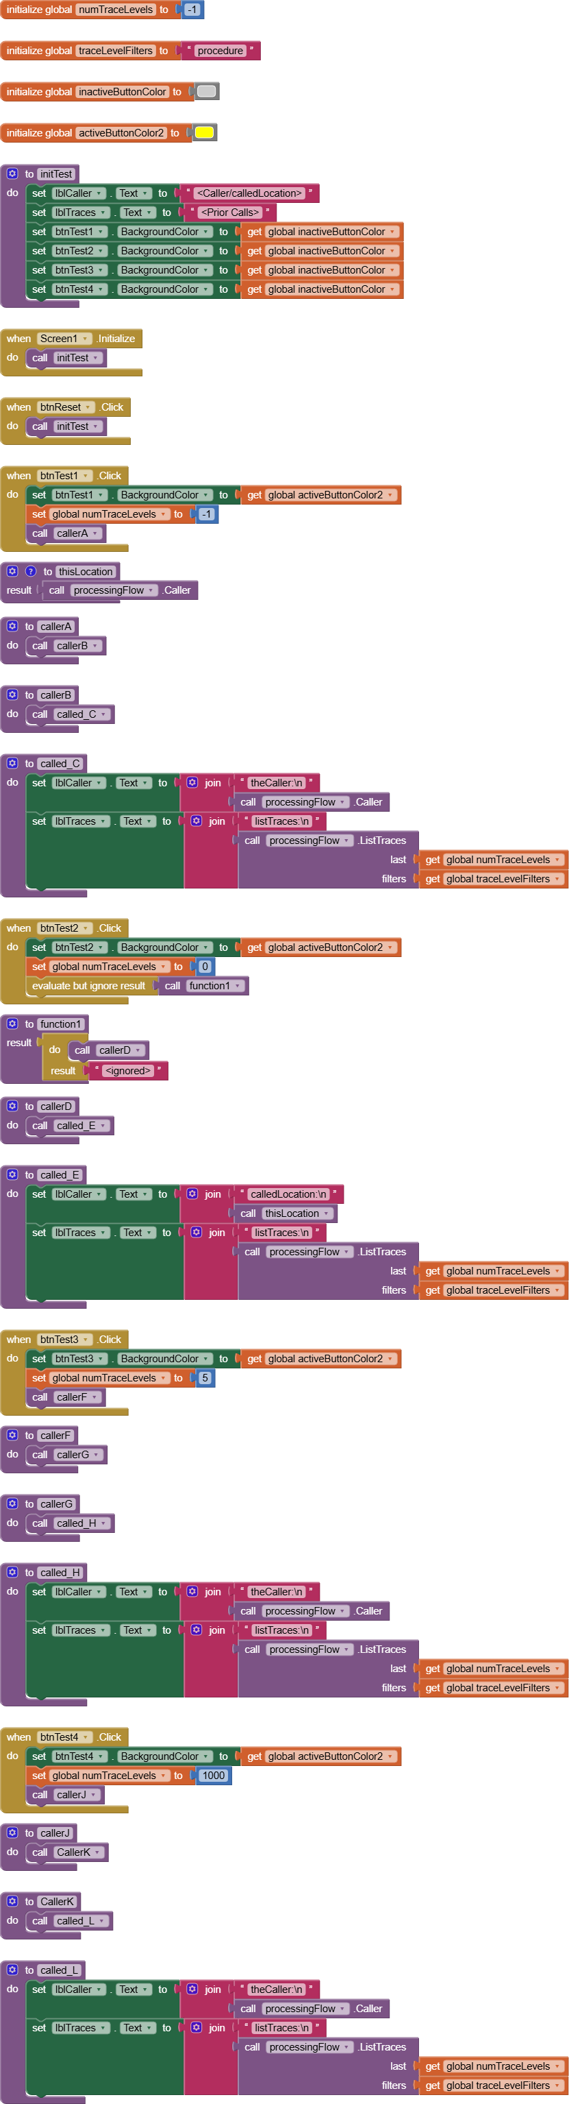Screen dimensions: 569x2104
Task: Open mutator gear on callerF procedure
Action: click(12, 1436)
